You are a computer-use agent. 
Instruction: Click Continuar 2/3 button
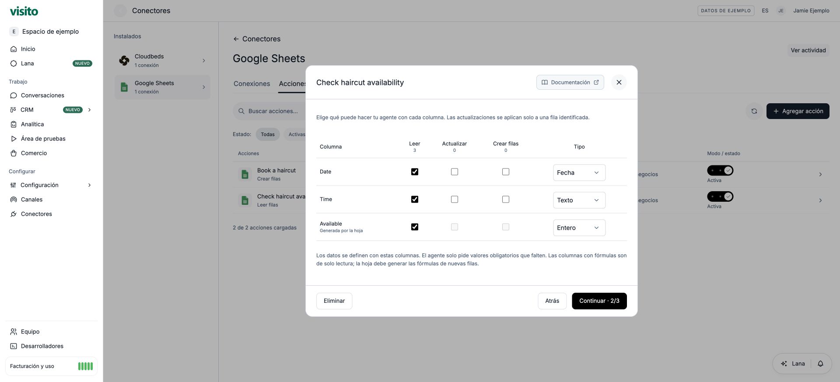(599, 301)
